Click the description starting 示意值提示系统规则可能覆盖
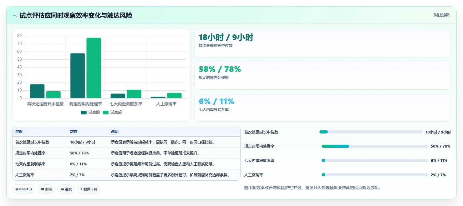463x206 pixels. point(170,175)
